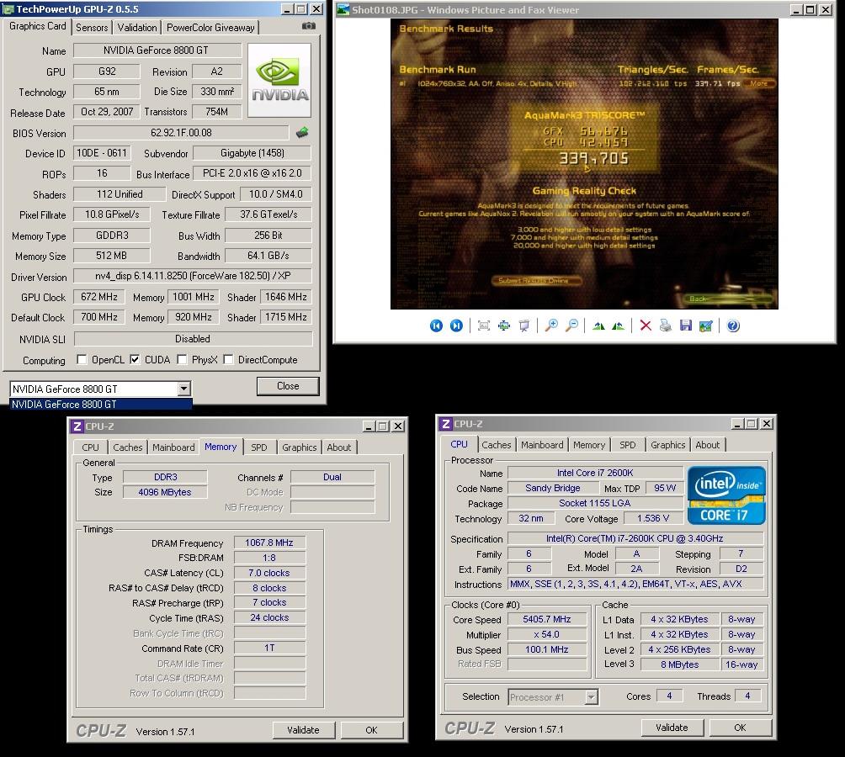
Task: Open Picture Viewer title bar system icon
Action: (343, 10)
